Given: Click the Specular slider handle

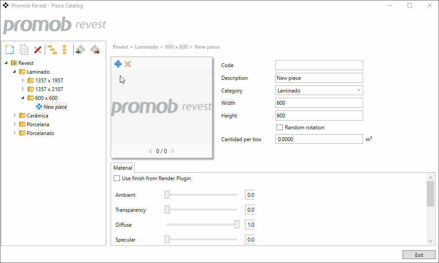Looking at the screenshot, I should (167, 239).
